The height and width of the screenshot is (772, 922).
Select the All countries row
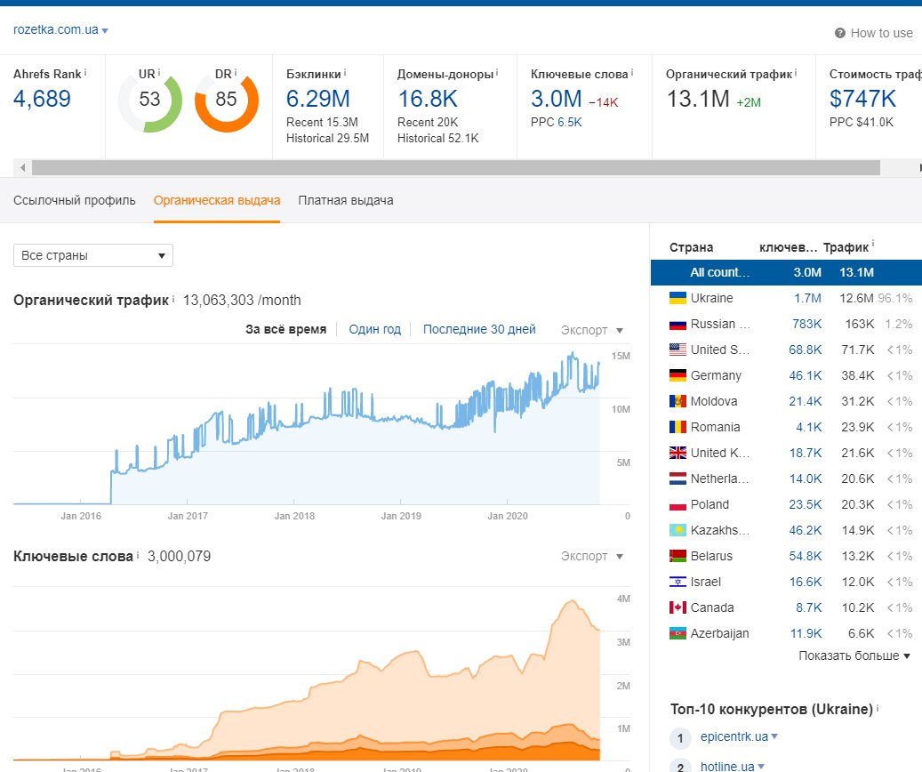pos(786,272)
